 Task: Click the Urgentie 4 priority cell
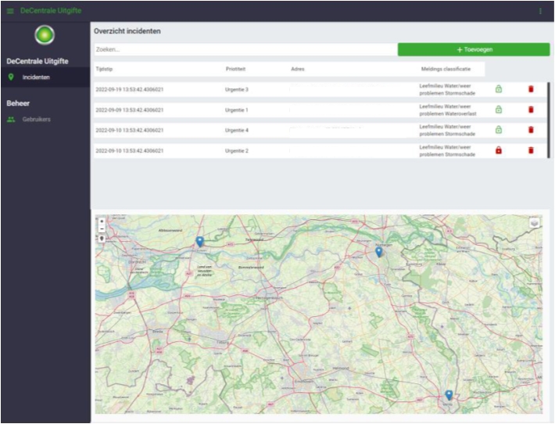click(236, 131)
